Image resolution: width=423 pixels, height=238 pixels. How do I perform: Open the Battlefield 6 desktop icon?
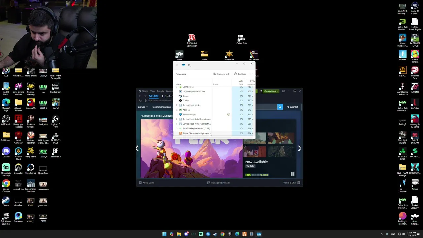point(56,153)
